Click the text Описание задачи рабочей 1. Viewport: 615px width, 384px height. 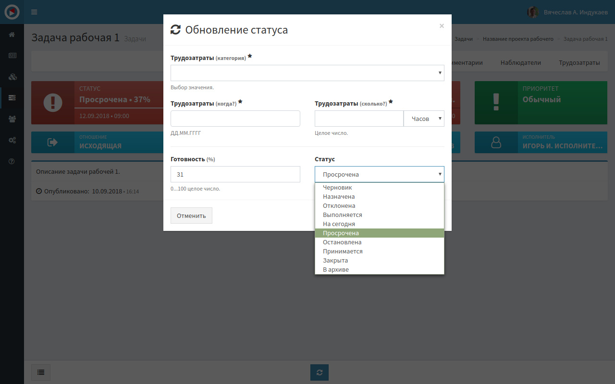pos(78,171)
